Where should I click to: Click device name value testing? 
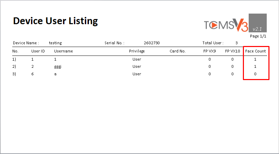coord(55,43)
